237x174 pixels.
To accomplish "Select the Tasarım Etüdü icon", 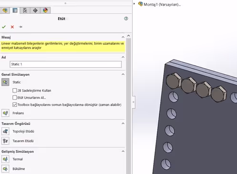I will coord(5,141).
